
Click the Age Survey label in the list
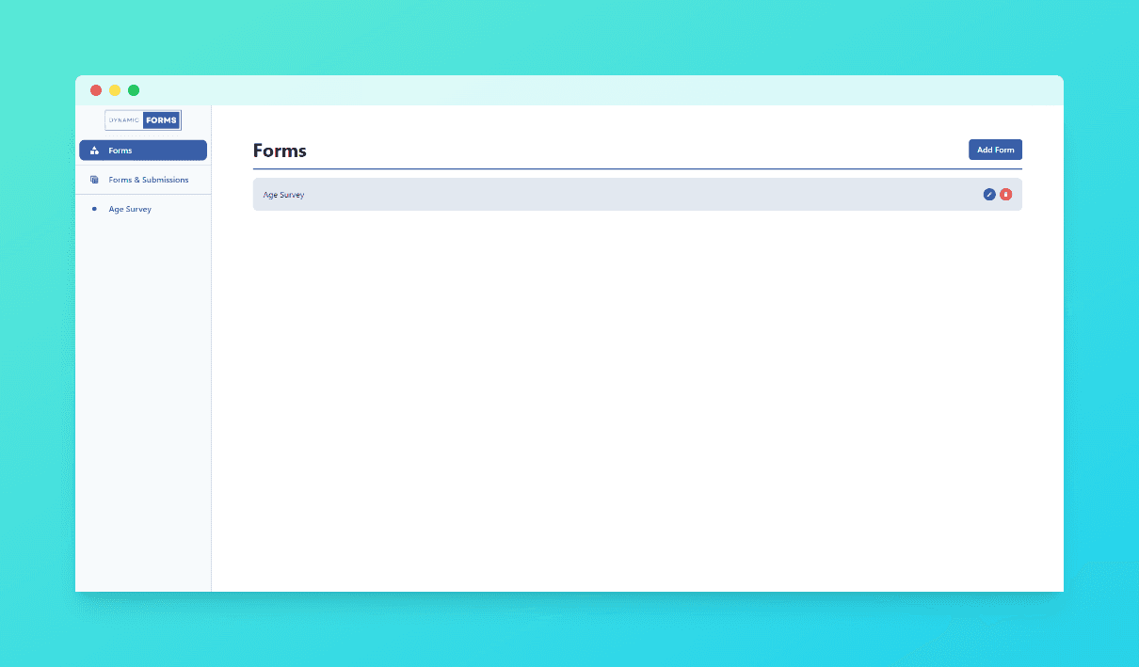(284, 194)
